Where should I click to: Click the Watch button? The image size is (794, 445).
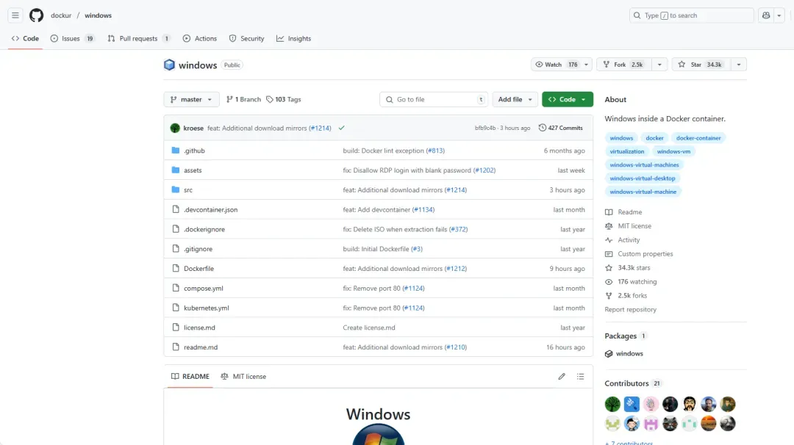tap(556, 65)
